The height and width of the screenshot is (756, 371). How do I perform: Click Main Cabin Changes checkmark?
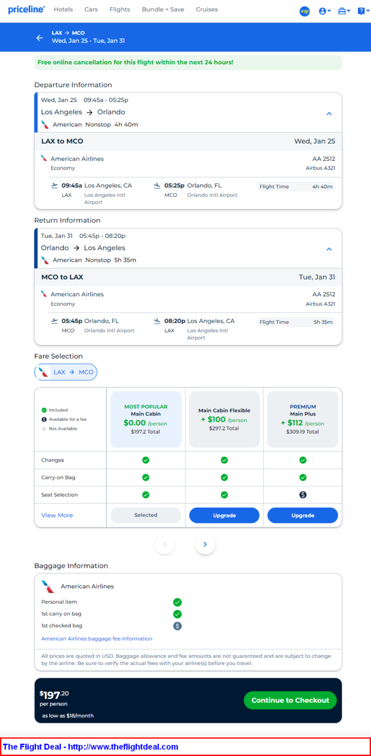click(146, 460)
